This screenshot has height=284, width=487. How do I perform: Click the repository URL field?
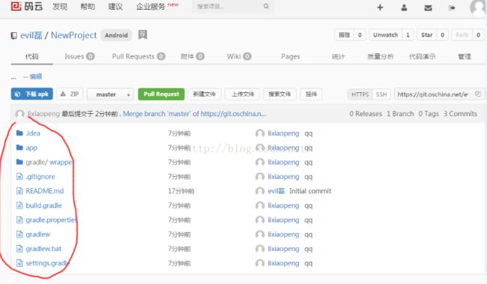(x=432, y=94)
